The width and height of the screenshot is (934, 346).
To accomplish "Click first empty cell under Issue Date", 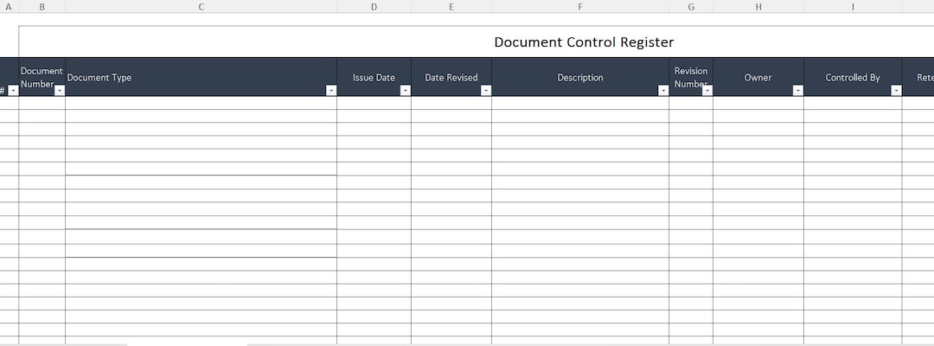I will click(x=374, y=102).
